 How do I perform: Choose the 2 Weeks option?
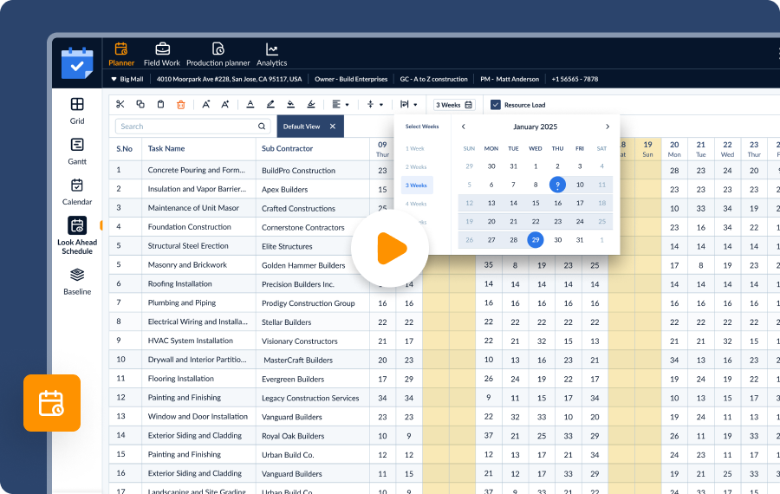point(416,166)
